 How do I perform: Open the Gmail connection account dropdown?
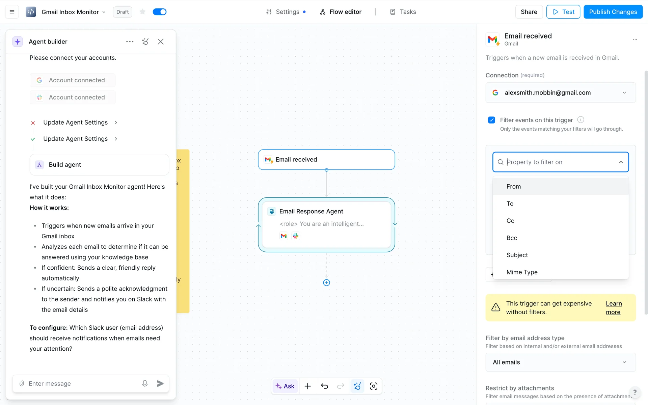click(x=560, y=92)
